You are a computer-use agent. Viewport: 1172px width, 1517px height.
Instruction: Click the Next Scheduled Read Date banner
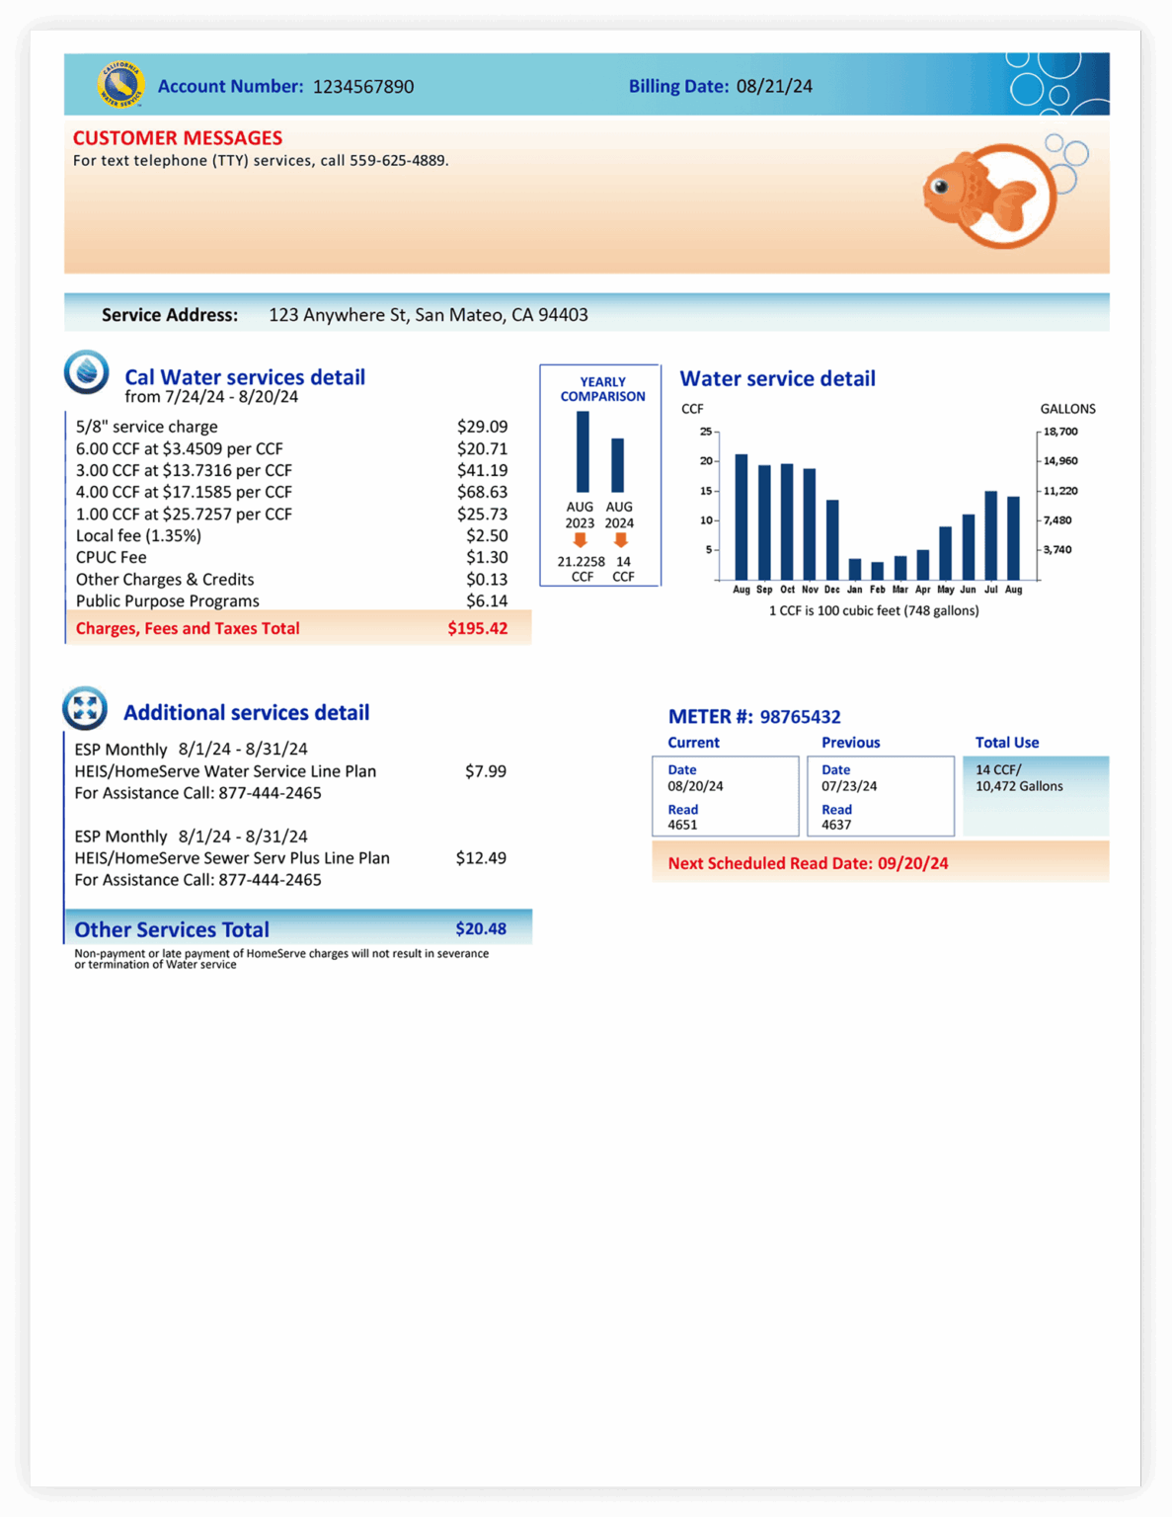(x=810, y=862)
